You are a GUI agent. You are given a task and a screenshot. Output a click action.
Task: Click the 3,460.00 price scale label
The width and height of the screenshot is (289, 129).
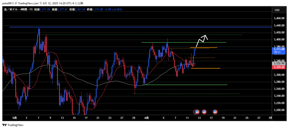279,18
